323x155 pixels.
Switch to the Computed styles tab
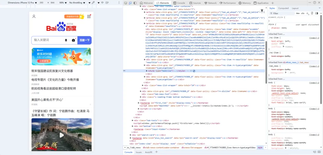(283, 8)
